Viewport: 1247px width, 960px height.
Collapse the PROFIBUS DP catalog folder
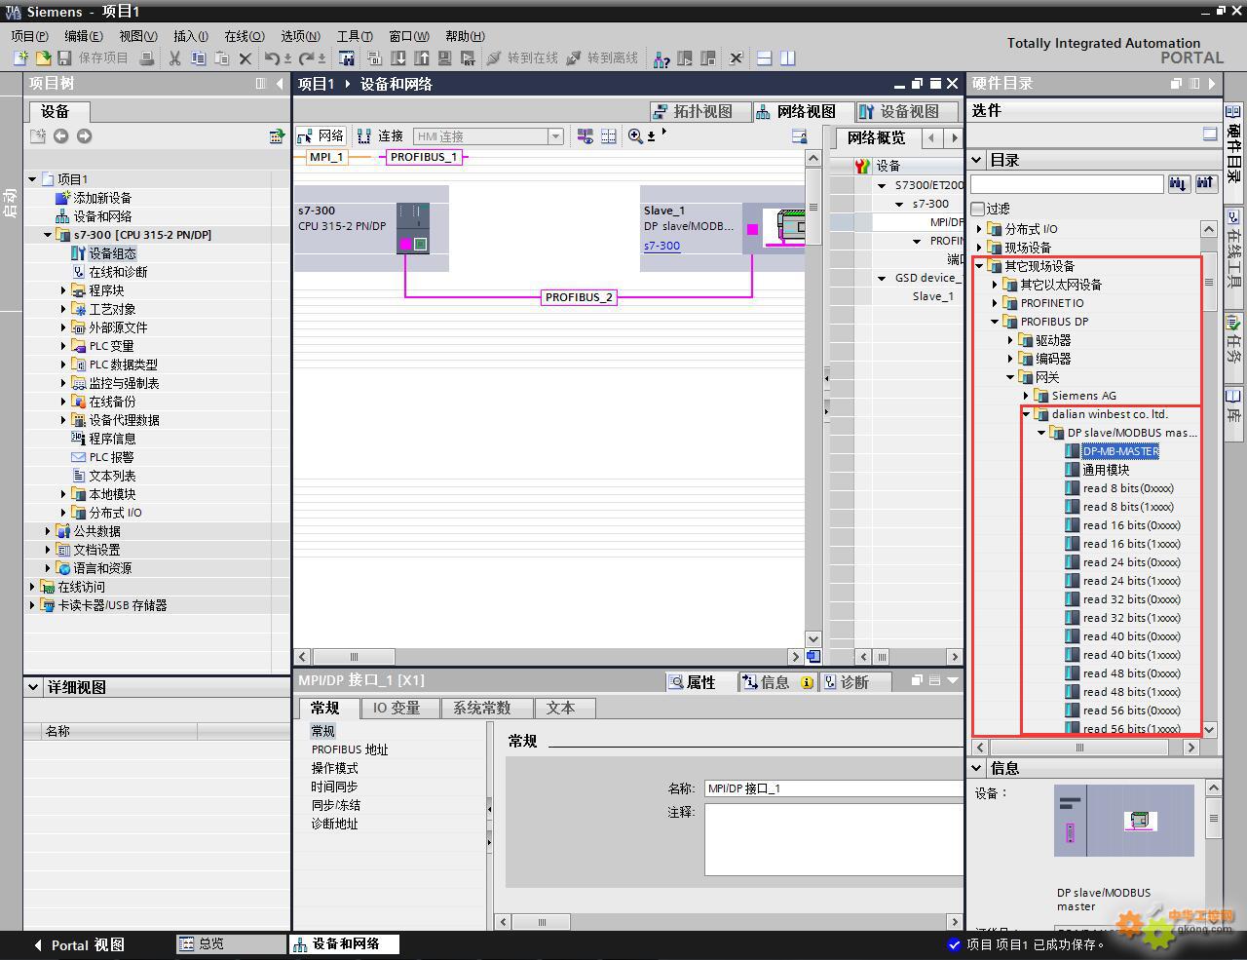[996, 322]
